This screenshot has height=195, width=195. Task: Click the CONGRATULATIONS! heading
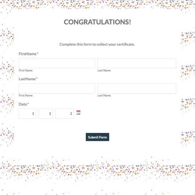point(97,22)
